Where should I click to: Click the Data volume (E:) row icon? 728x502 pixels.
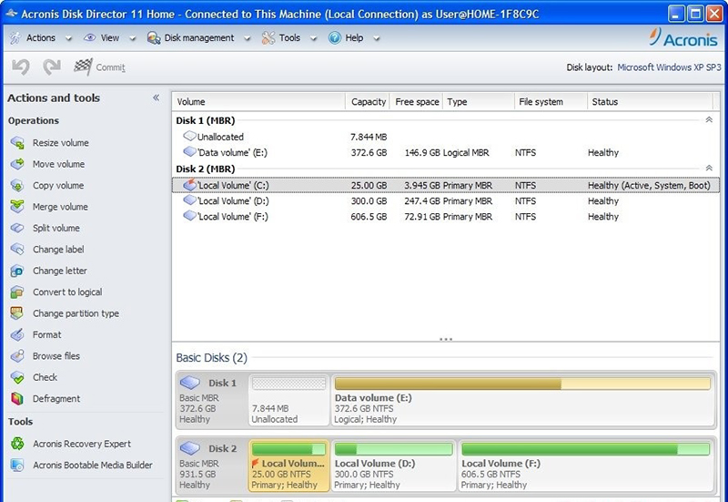(x=189, y=152)
